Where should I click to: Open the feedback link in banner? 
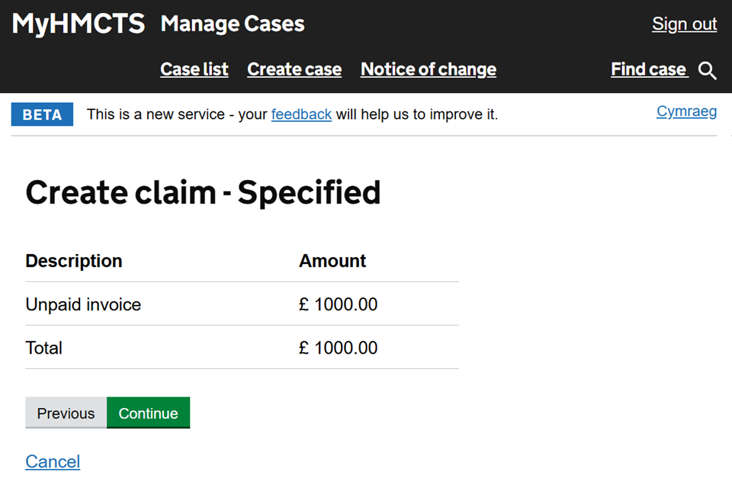click(301, 114)
